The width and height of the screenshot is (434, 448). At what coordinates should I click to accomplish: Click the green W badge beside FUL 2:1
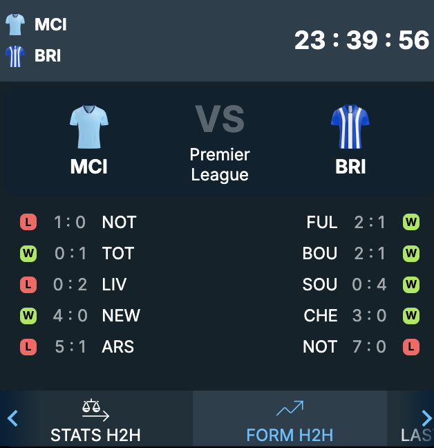click(x=411, y=222)
